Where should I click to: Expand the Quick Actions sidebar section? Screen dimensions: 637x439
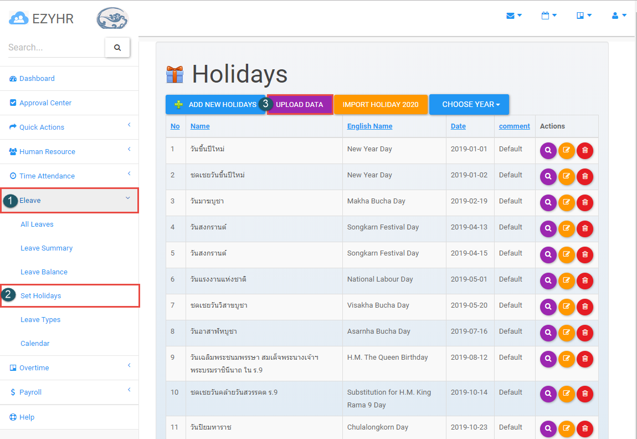(41, 127)
